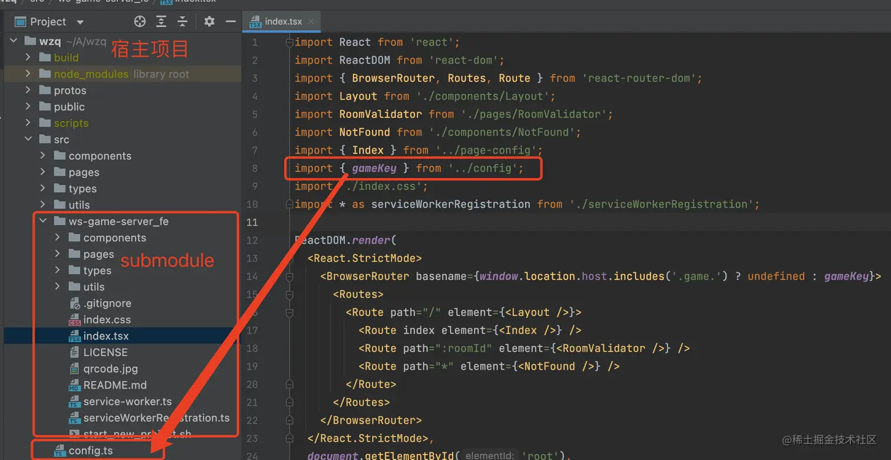Click line number 11 in gutter
Image resolution: width=891 pixels, height=460 pixels.
pos(252,222)
